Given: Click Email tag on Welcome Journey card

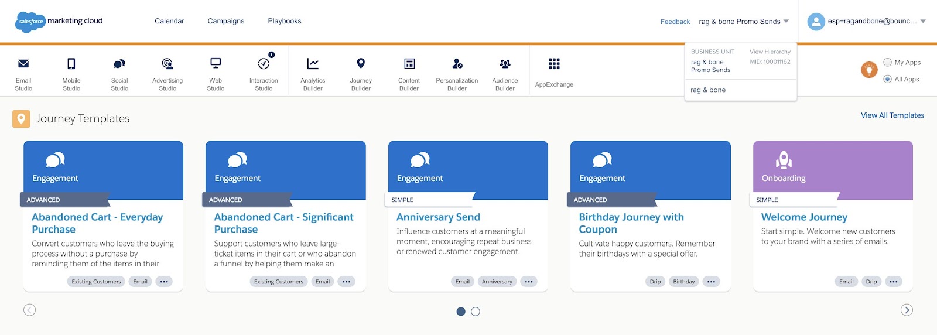Looking at the screenshot, I should [846, 282].
